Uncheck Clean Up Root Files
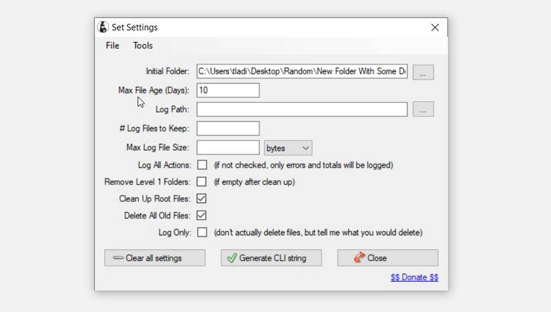The height and width of the screenshot is (312, 551). 201,198
